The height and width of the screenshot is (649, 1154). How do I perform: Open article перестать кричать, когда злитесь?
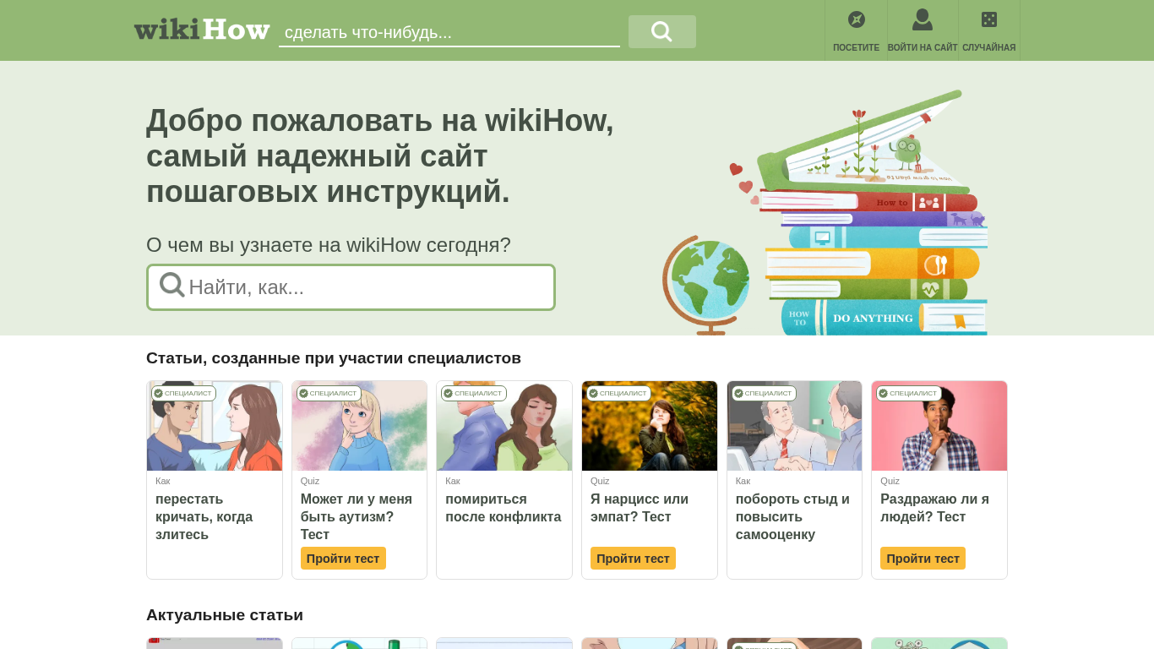pos(204,516)
